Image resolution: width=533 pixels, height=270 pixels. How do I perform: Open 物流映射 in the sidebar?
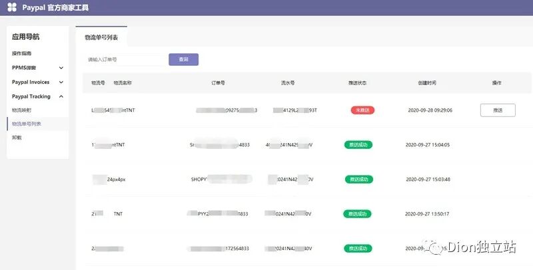tap(22, 110)
